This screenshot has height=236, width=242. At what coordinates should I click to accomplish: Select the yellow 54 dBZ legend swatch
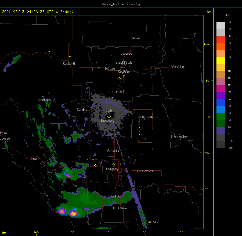point(221,60)
